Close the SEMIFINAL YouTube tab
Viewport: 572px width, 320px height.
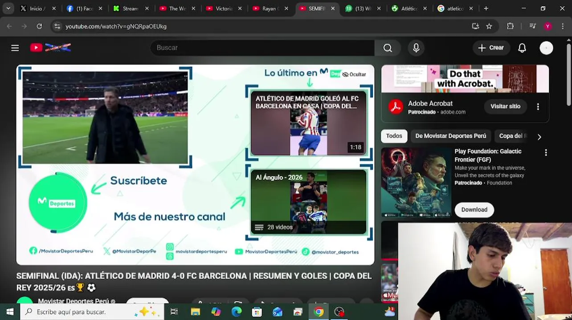[332, 8]
